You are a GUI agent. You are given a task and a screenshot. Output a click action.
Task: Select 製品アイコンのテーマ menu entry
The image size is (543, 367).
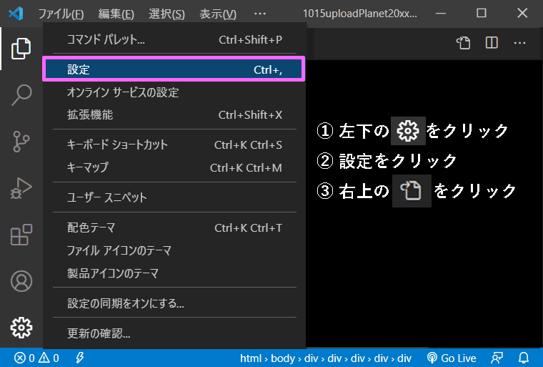click(174, 273)
